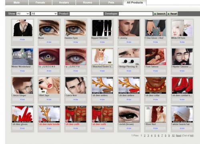Click the Reset button
This screenshot has height=144, width=200.
click(x=172, y=14)
